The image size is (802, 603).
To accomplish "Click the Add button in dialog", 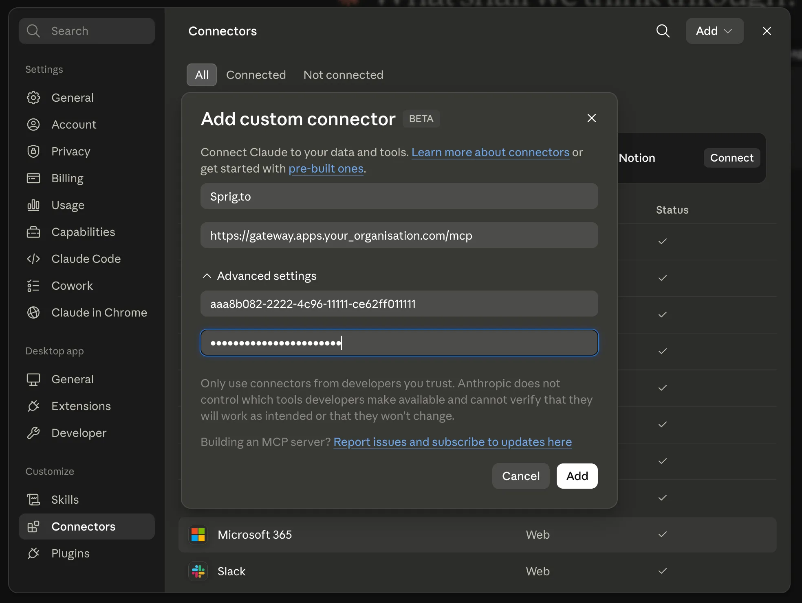I will pyautogui.click(x=577, y=476).
